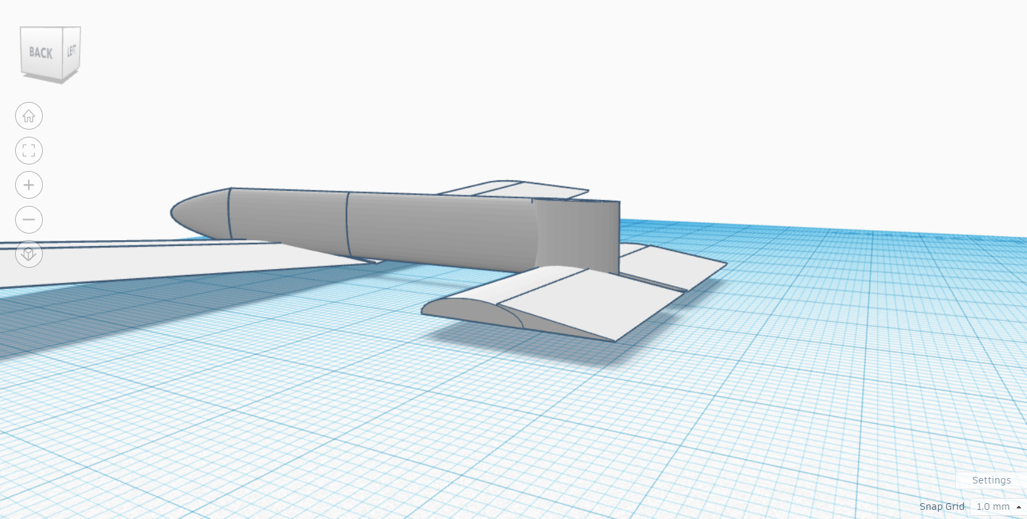Zoom out with the minus icon

coord(29,219)
